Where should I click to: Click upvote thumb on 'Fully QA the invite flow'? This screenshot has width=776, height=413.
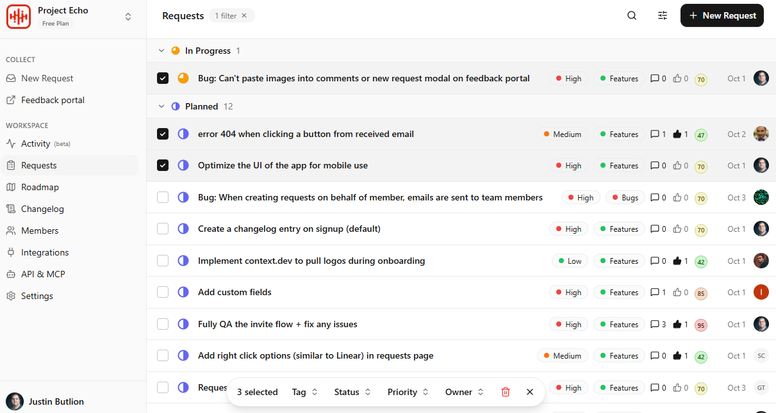[x=677, y=324]
